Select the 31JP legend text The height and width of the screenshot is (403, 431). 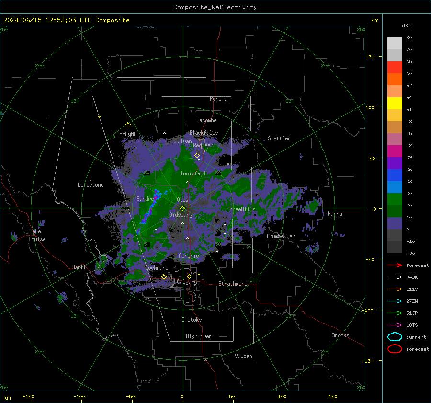coord(412,313)
